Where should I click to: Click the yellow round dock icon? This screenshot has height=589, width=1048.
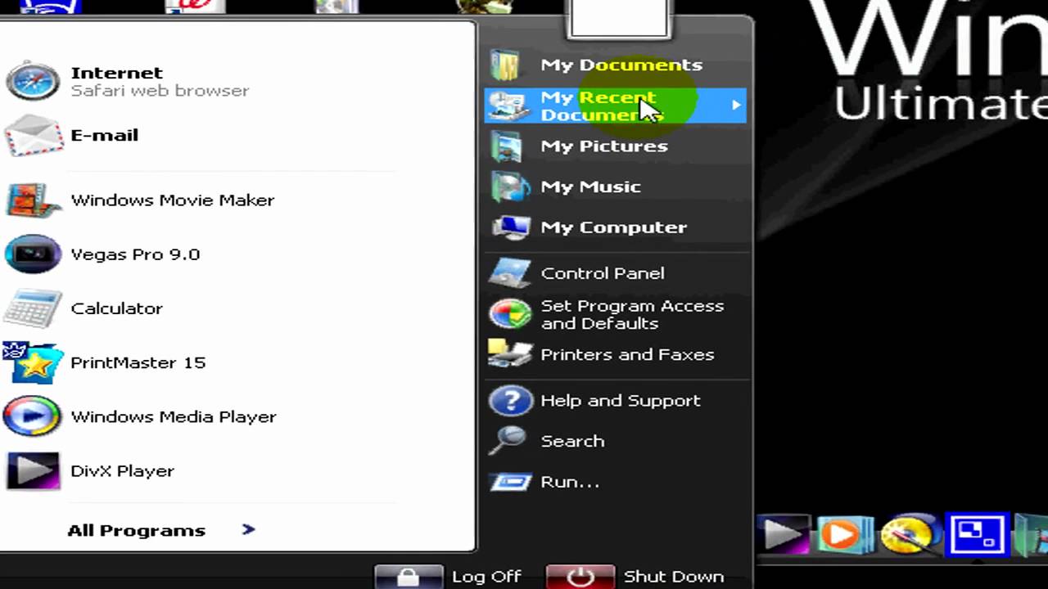coord(909,536)
